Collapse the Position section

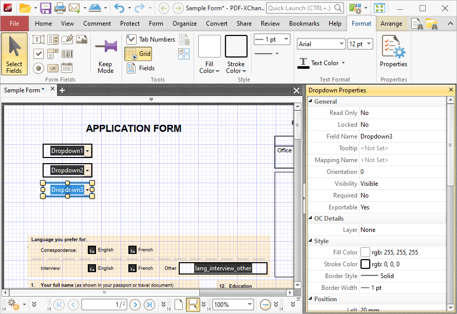(x=310, y=299)
